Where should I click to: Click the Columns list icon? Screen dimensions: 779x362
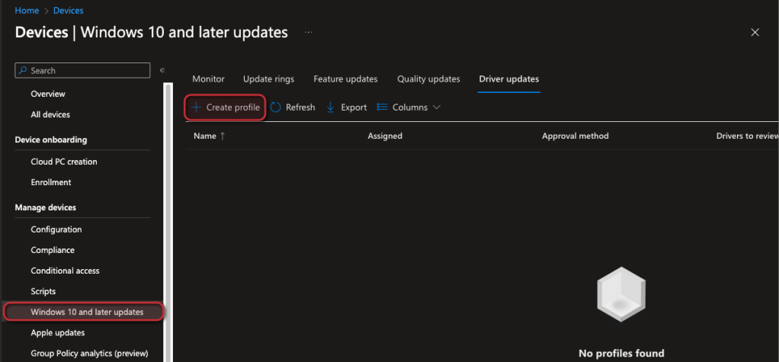coord(383,107)
